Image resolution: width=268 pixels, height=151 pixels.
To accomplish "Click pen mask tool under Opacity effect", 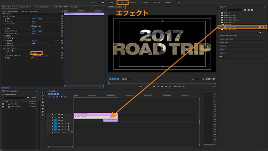I will point(13,38).
